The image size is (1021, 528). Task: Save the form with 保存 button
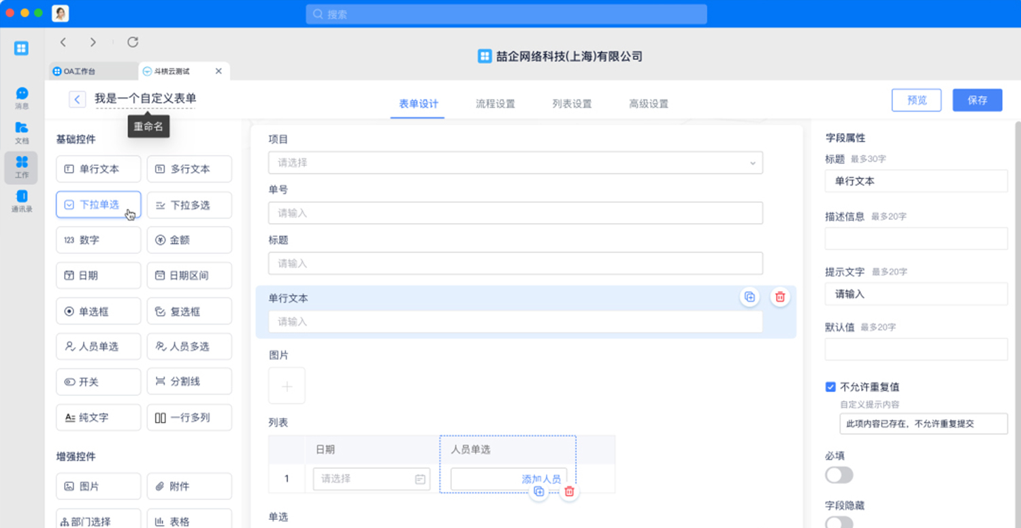coord(977,99)
